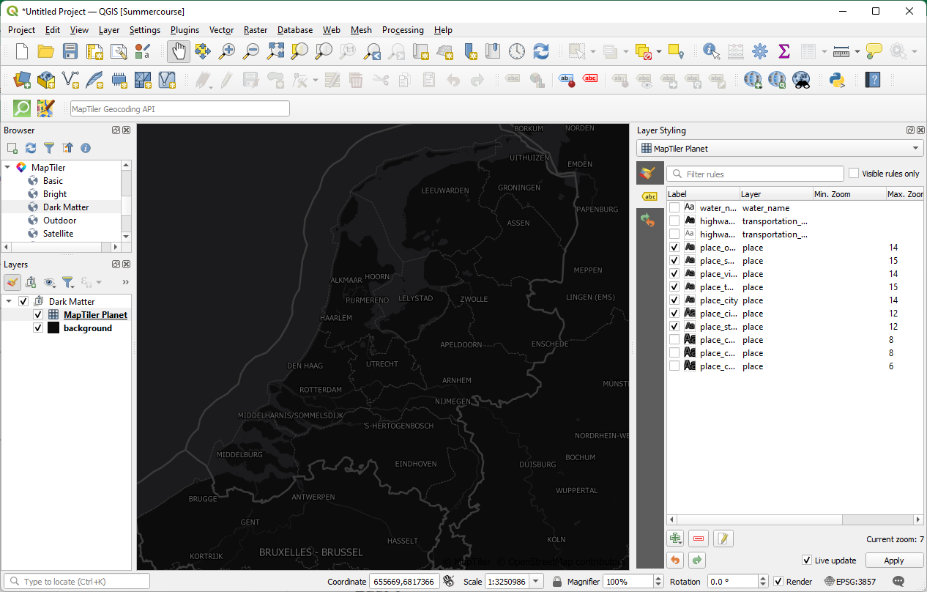Disable Live update in Layer Styling
927x592 pixels.
(x=805, y=560)
